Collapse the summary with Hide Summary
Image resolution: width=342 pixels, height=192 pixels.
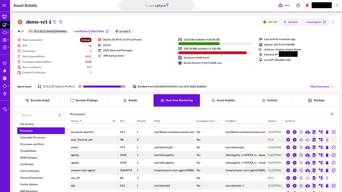click(x=322, y=87)
